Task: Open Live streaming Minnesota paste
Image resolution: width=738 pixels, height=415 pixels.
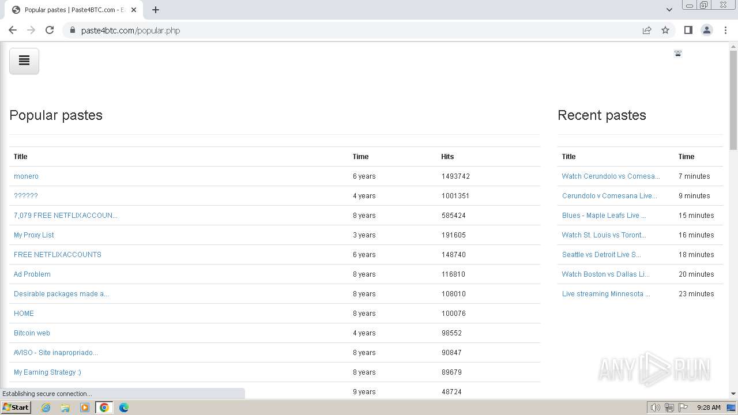Action: click(x=606, y=294)
